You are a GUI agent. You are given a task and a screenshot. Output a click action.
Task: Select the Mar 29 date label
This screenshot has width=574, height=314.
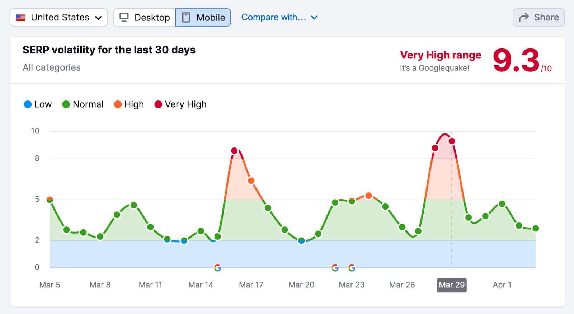[452, 285]
